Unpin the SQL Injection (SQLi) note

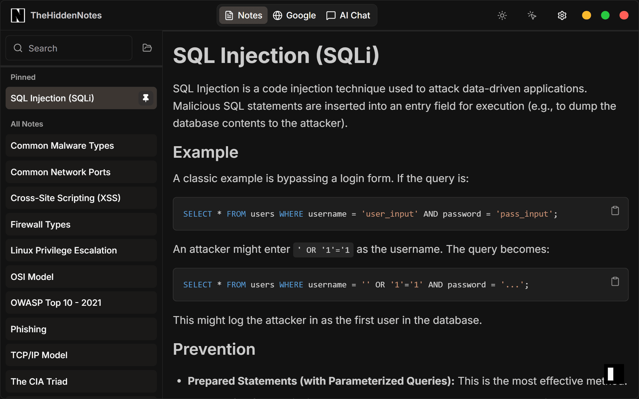[x=146, y=98]
